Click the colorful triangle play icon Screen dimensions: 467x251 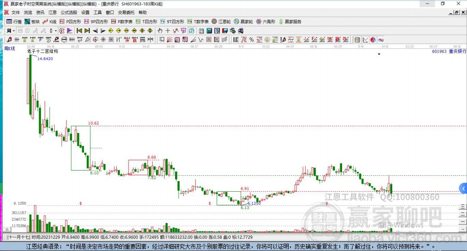tap(70, 31)
